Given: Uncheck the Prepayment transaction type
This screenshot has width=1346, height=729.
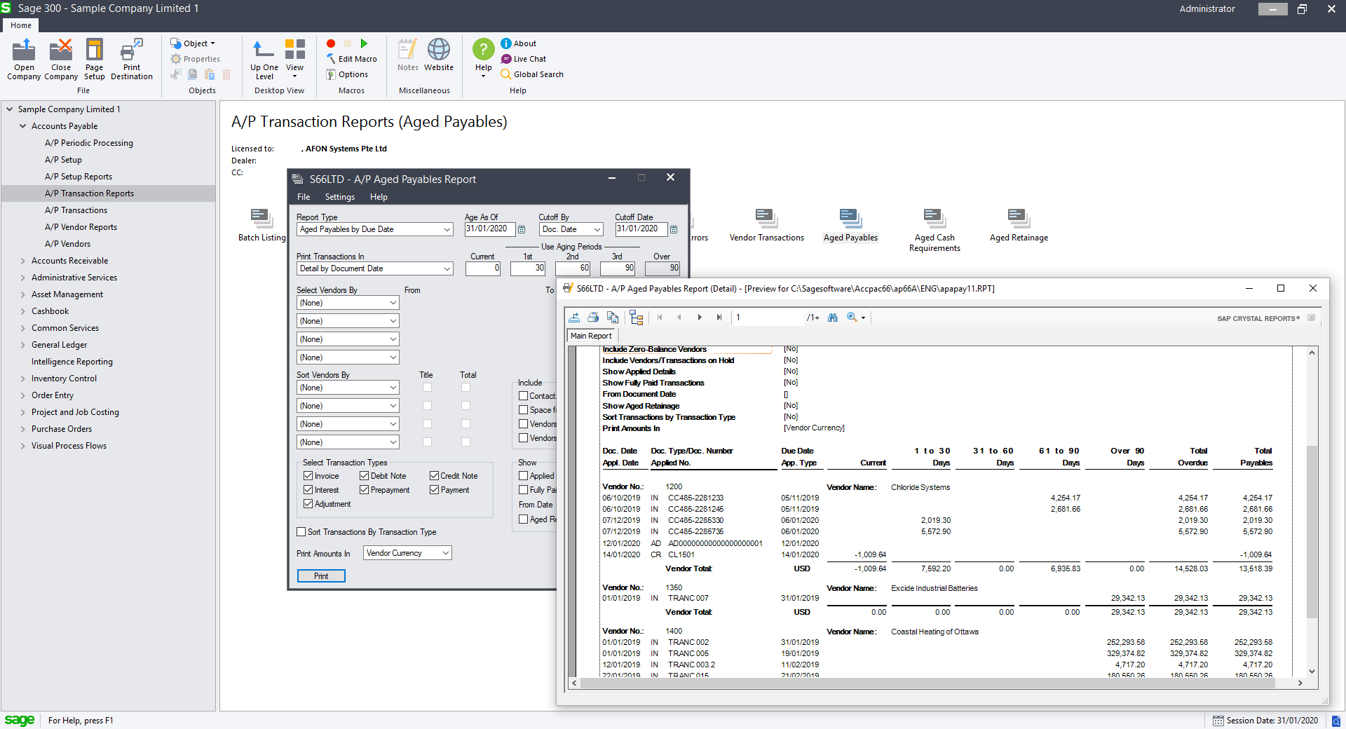Looking at the screenshot, I should (365, 490).
